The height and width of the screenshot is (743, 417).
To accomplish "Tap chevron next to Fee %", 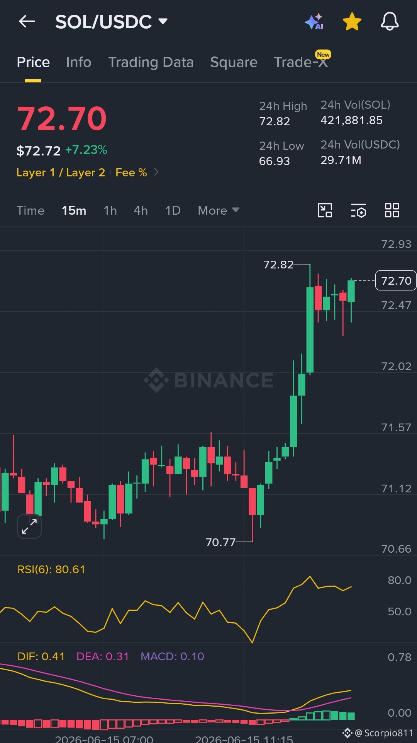I will click(156, 172).
